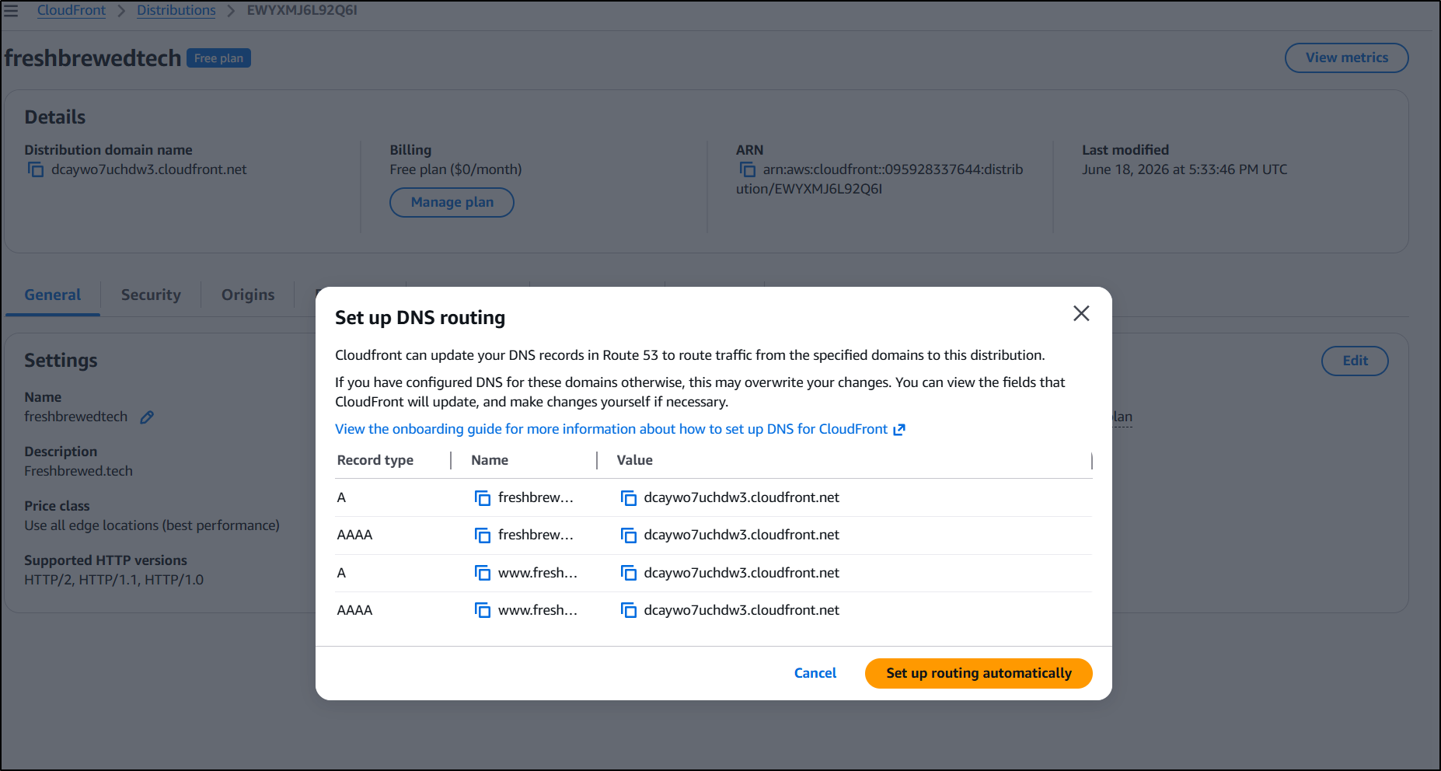Copy name of AAAA record www.fresh…
This screenshot has width=1441, height=771.
[x=483, y=611]
